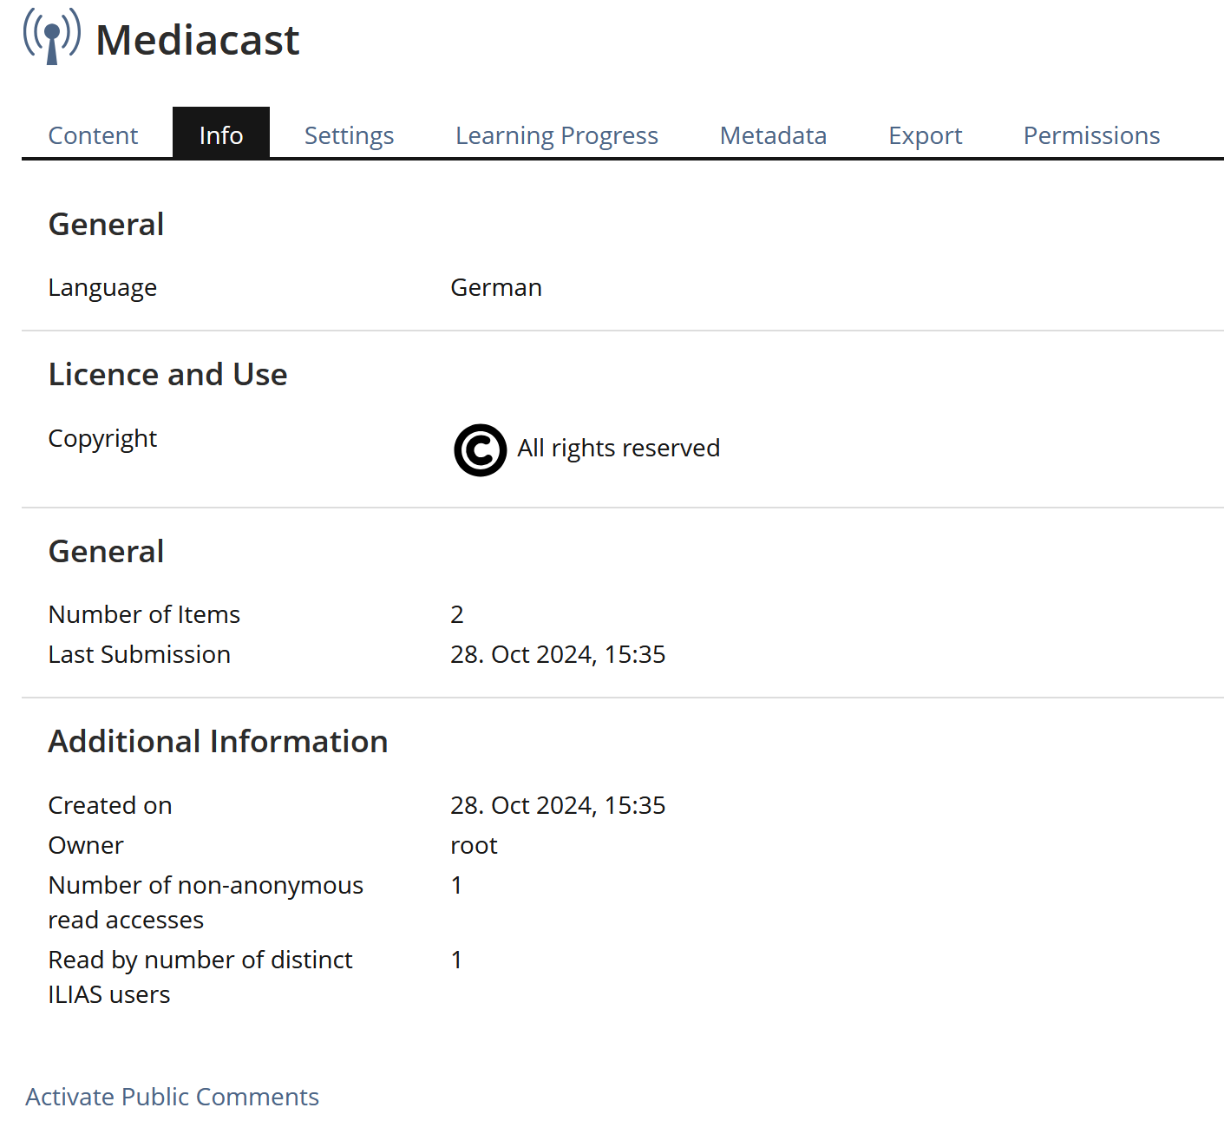Click the copyright symbol icon
Viewport: 1224px width, 1147px height.
click(480, 449)
